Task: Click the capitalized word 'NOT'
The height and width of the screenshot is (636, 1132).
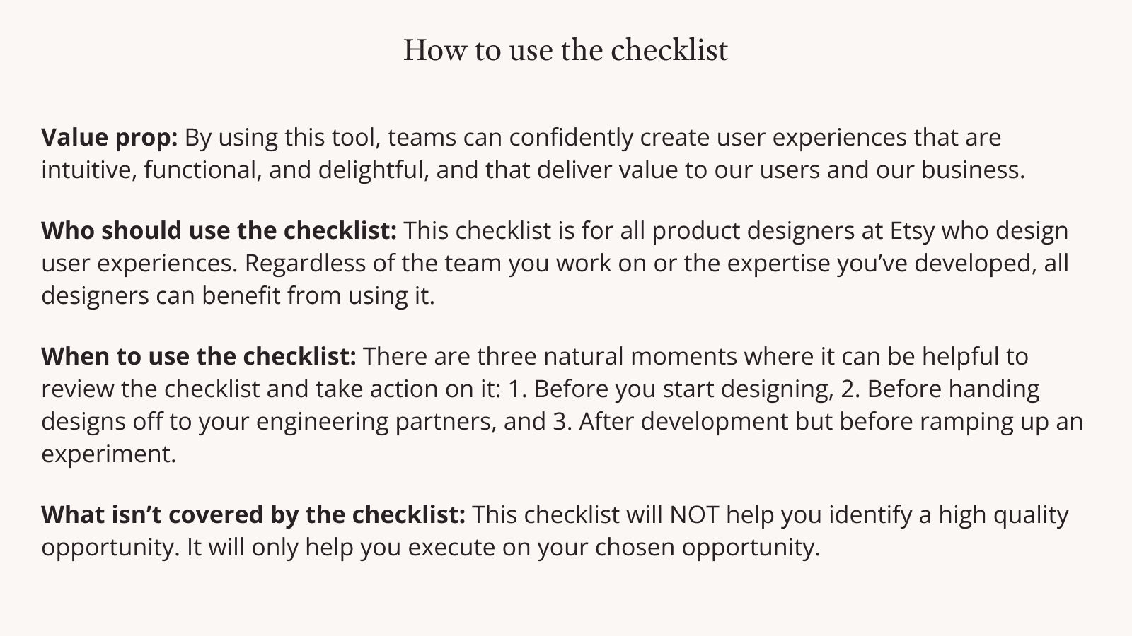Action: coord(694,514)
